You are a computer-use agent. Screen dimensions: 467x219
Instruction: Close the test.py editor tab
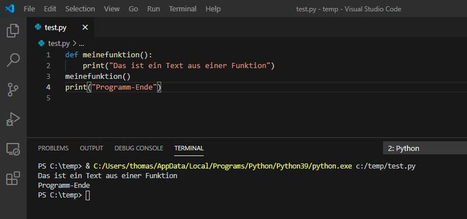pos(85,27)
